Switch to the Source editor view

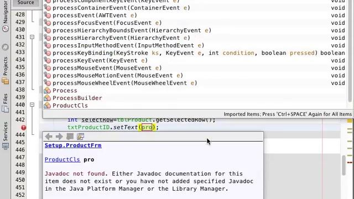pos(26,3)
